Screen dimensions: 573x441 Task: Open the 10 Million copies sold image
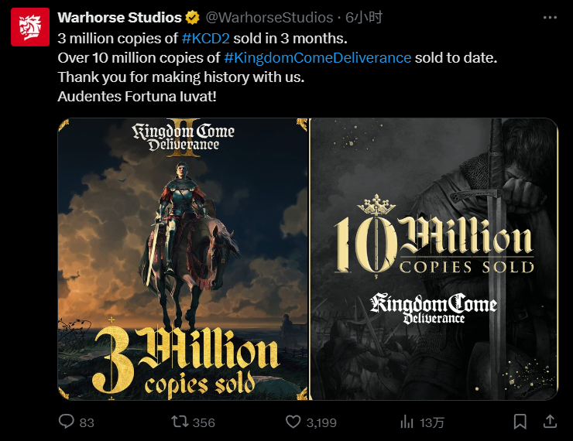coord(434,259)
